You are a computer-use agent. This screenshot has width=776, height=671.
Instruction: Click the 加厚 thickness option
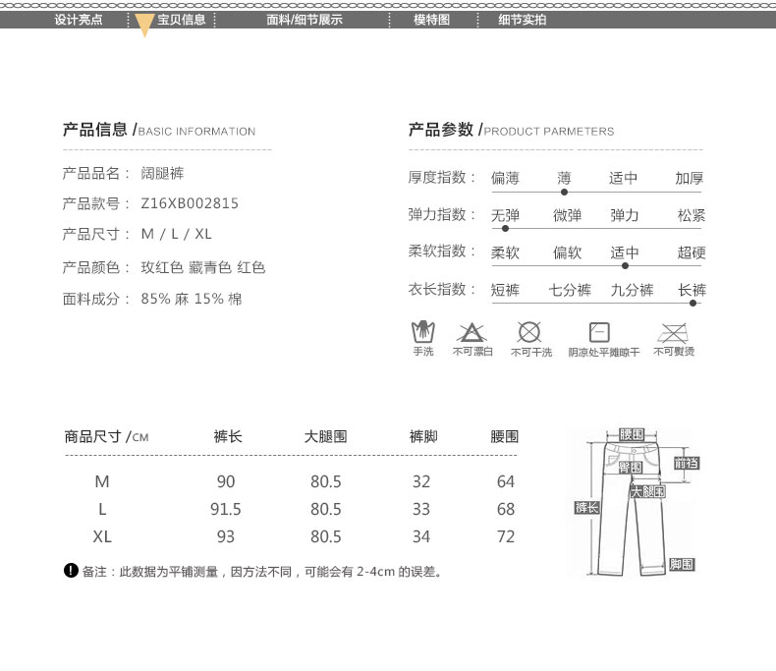point(690,178)
